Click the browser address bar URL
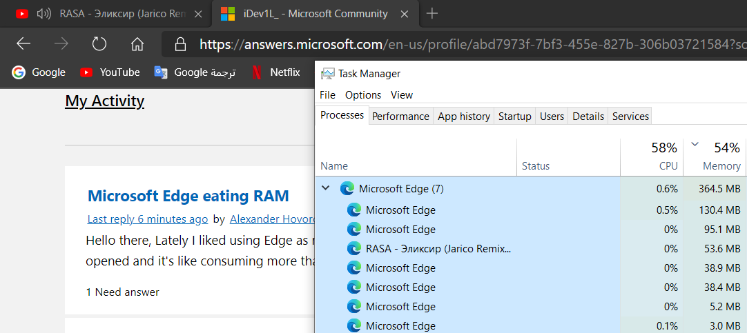This screenshot has height=333, width=747. coord(456,45)
